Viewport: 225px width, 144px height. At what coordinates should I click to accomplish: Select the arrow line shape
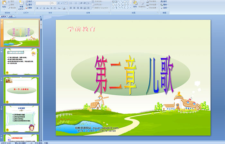point(122,2)
